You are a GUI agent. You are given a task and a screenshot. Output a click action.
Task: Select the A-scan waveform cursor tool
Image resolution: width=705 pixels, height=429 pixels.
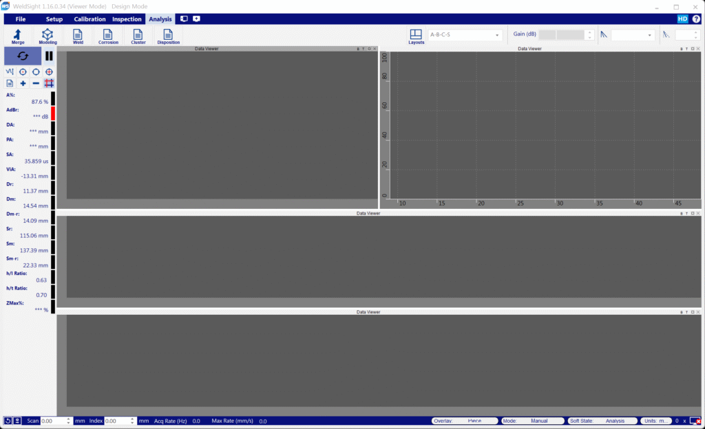coord(10,71)
